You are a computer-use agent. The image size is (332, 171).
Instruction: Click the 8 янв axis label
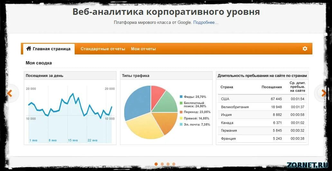52,140
